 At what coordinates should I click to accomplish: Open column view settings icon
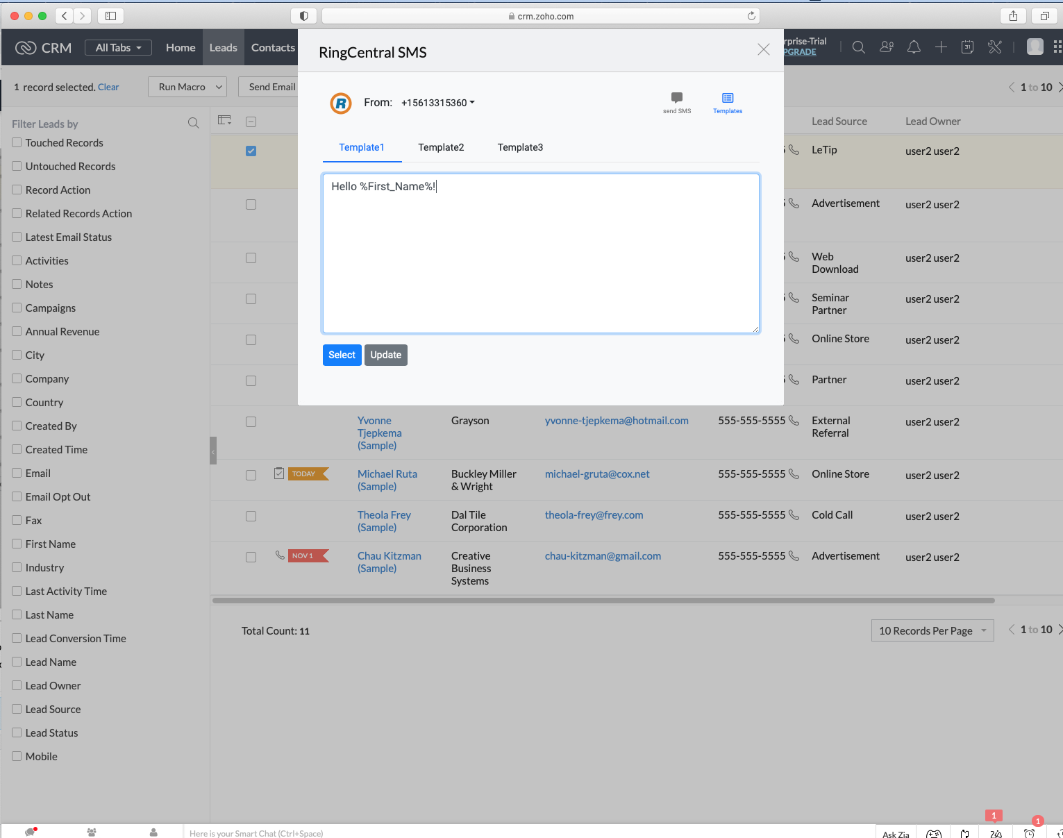click(224, 120)
